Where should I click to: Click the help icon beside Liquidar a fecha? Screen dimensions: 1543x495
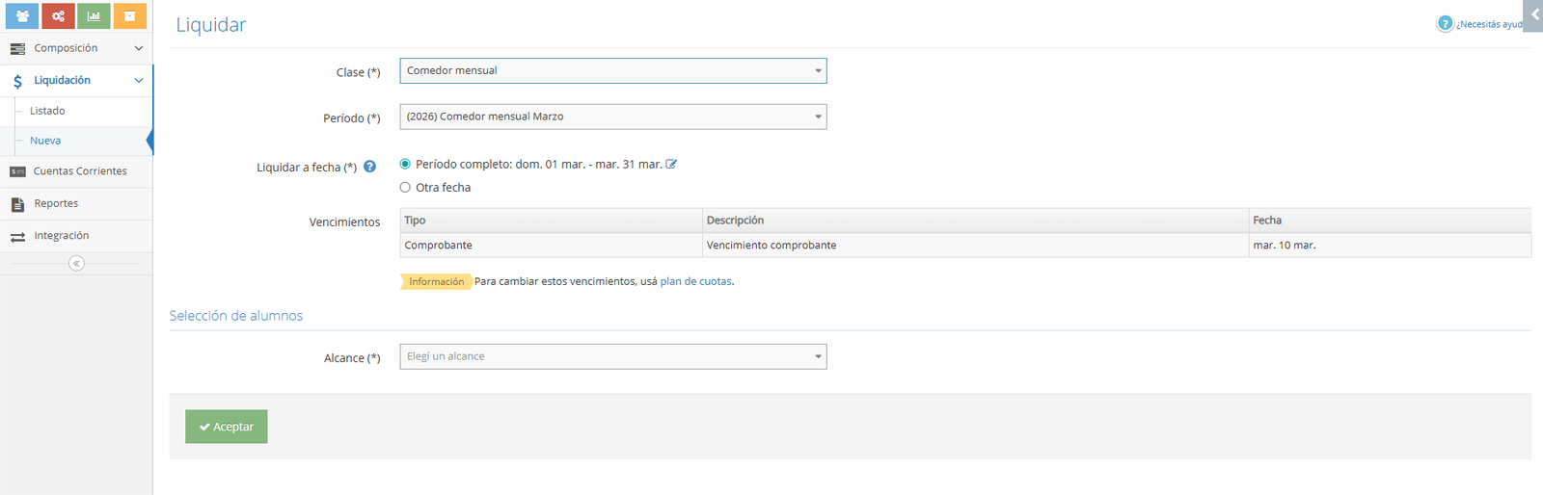pyautogui.click(x=369, y=167)
